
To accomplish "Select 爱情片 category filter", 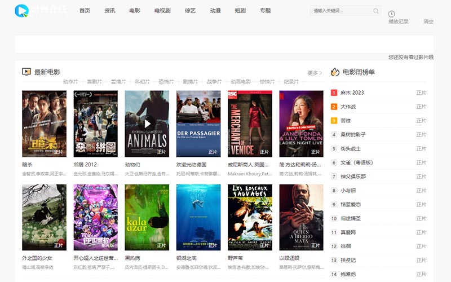I will click(x=118, y=82).
